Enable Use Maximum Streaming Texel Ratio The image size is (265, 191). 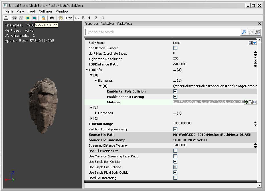[x=175, y=156]
